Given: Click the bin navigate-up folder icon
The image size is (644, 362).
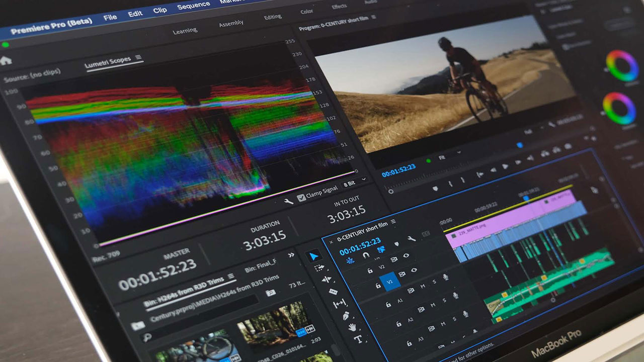Looking at the screenshot, I should 137,326.
